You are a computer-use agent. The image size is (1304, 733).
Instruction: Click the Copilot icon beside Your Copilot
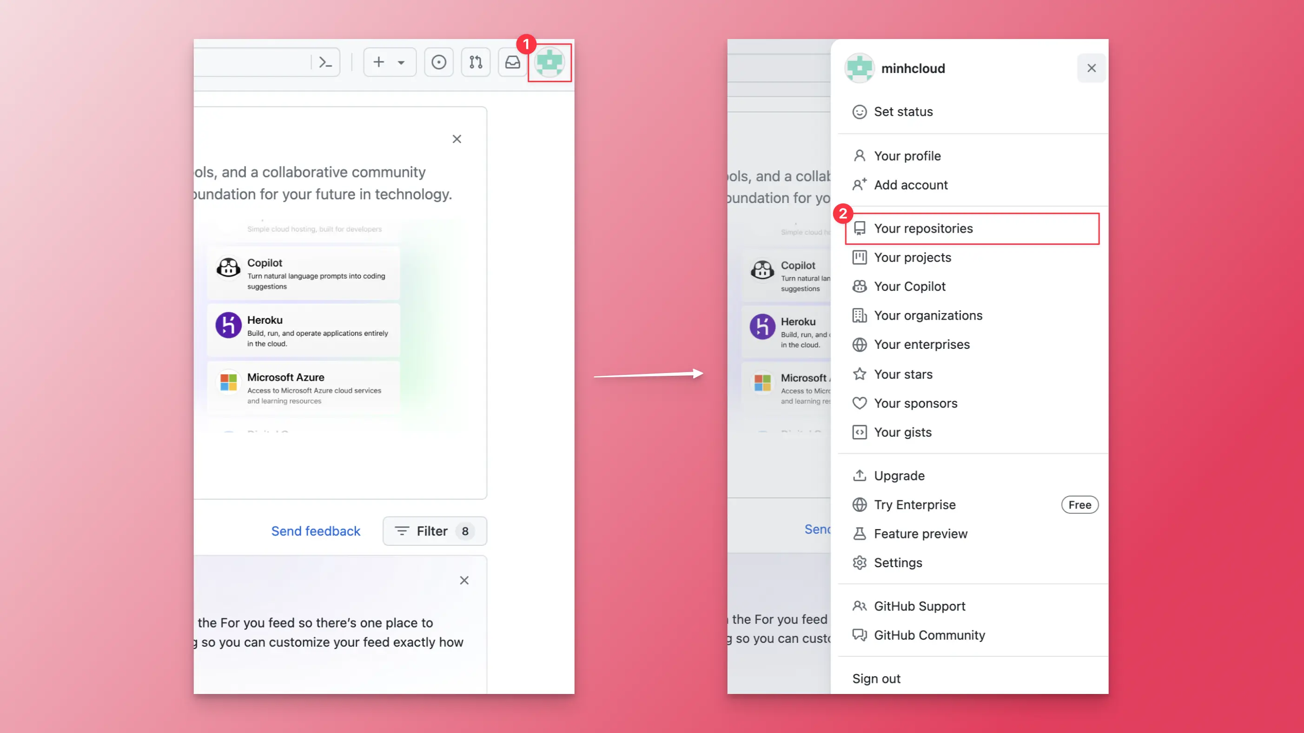coord(860,287)
